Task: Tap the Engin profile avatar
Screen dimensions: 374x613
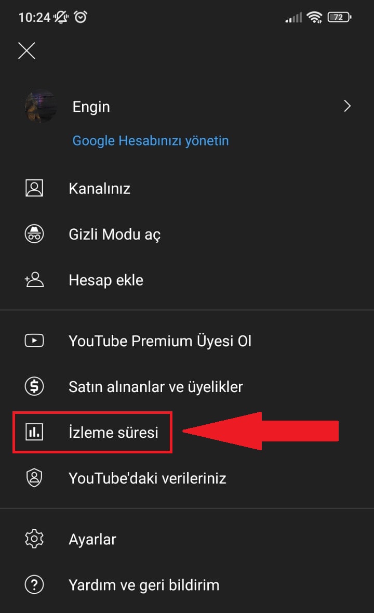Action: click(x=41, y=107)
